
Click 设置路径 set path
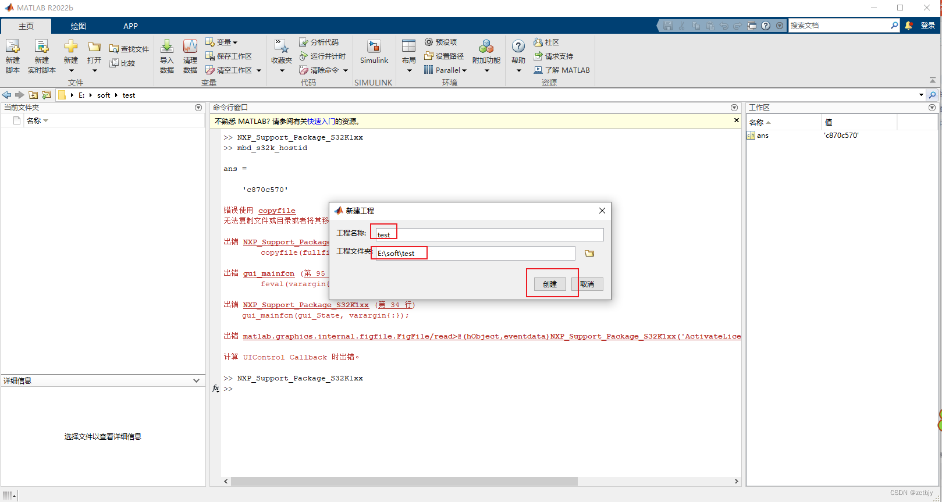[x=445, y=56]
